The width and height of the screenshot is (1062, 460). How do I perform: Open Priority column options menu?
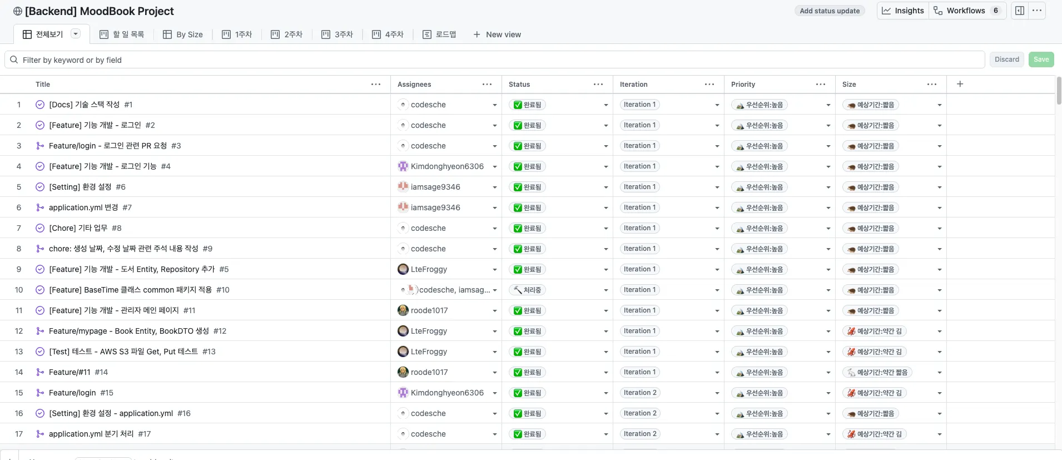821,85
